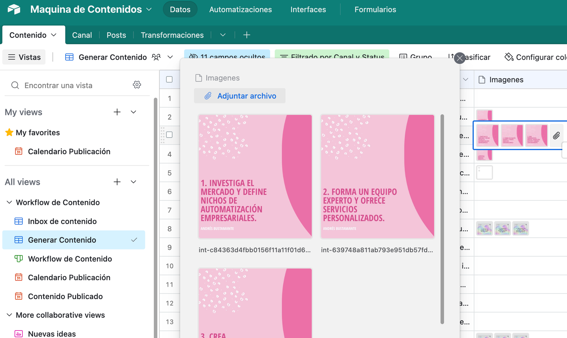Click the attachment file icon in Imagenes column header

coord(482,80)
